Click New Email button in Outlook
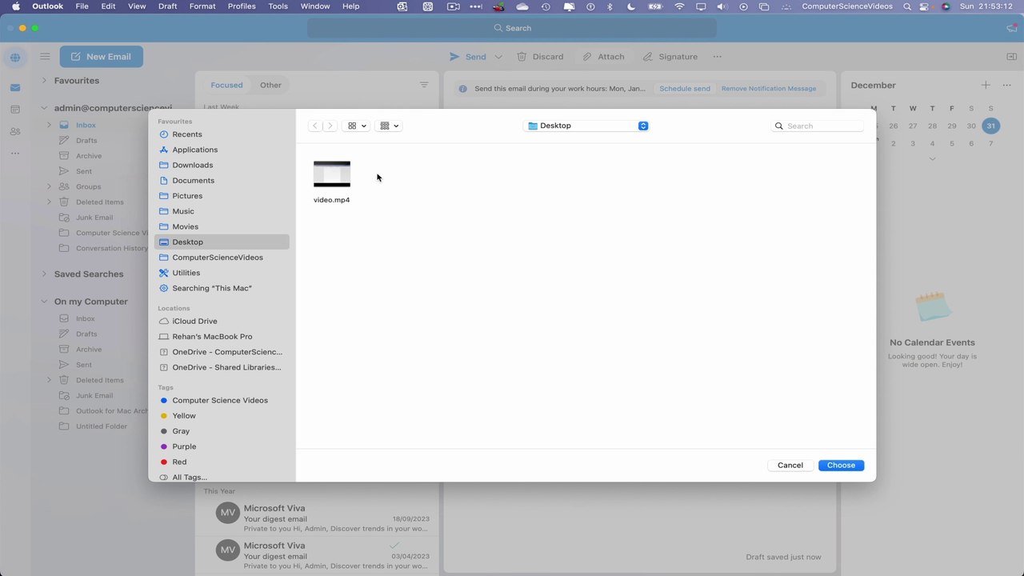1024x576 pixels. [101, 57]
